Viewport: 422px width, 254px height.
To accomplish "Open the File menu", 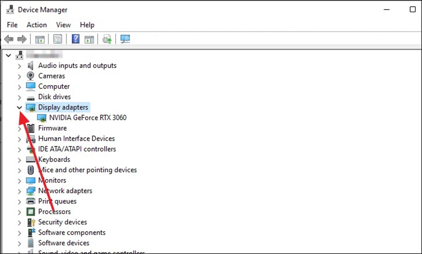I will [x=12, y=25].
